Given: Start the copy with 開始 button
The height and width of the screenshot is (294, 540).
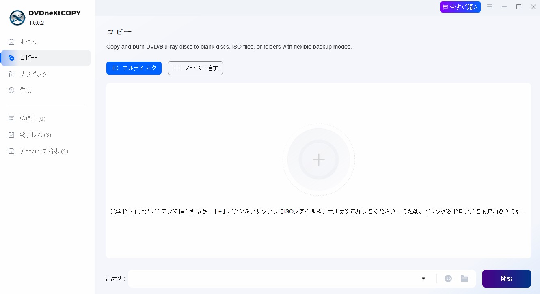Looking at the screenshot, I should pos(507,279).
